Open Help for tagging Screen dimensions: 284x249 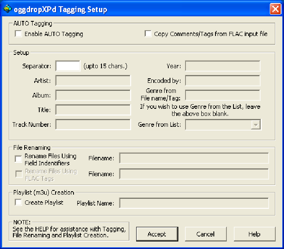pyautogui.click(x=254, y=234)
